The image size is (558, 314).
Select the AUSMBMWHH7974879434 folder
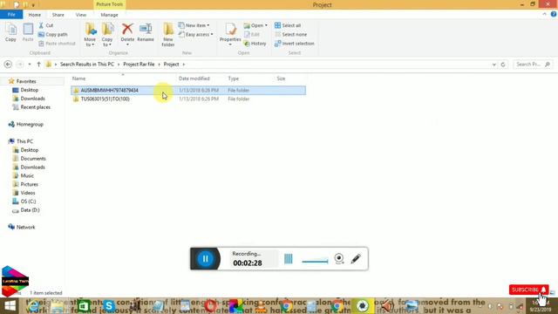(x=188, y=91)
